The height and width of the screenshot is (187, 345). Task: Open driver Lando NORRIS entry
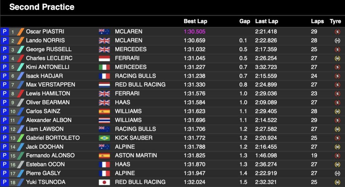coord(45,41)
